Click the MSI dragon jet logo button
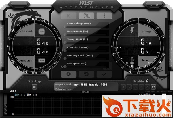 (x=86, y=16)
